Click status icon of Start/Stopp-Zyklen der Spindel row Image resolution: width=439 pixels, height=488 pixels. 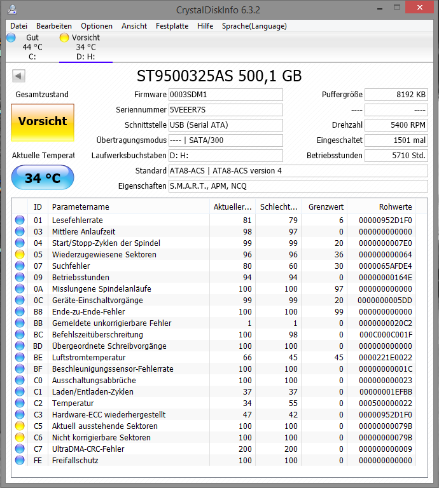point(20,243)
